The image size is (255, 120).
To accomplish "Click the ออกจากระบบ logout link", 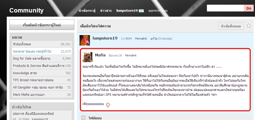I will pyautogui.click(x=158, y=11).
